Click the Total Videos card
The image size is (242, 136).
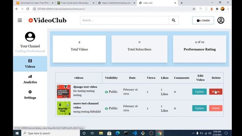79,49
